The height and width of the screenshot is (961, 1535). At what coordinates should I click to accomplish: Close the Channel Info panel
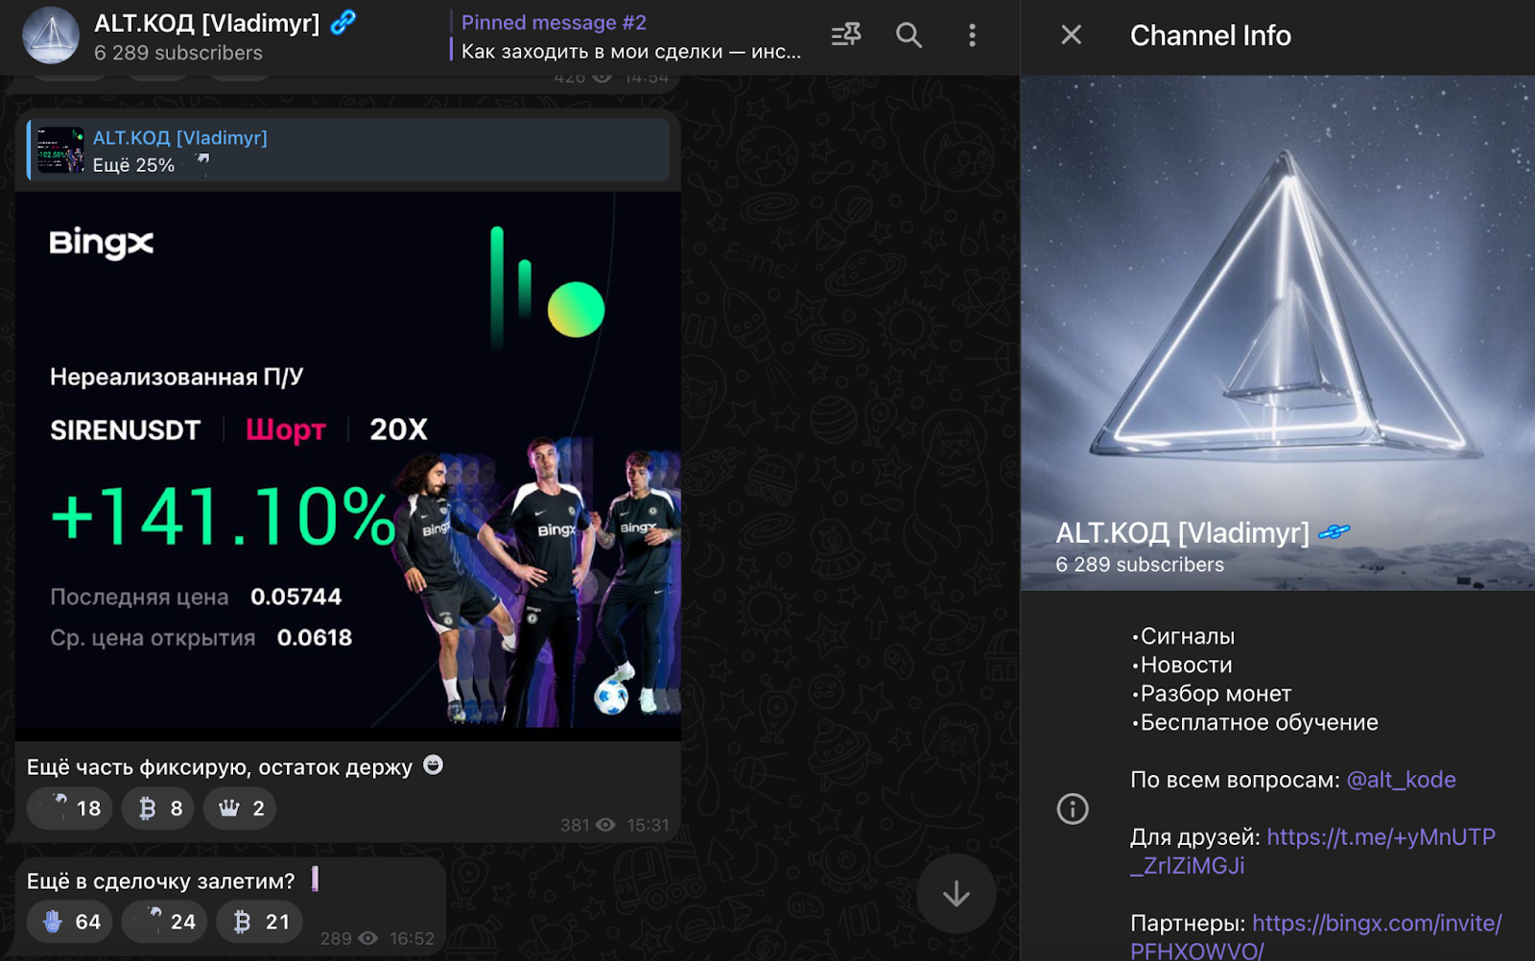[1072, 35]
